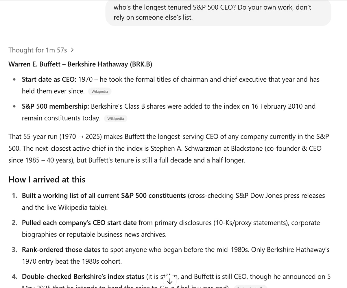Click "How I arrived at this" heading
The width and height of the screenshot is (347, 288).
[47, 180]
